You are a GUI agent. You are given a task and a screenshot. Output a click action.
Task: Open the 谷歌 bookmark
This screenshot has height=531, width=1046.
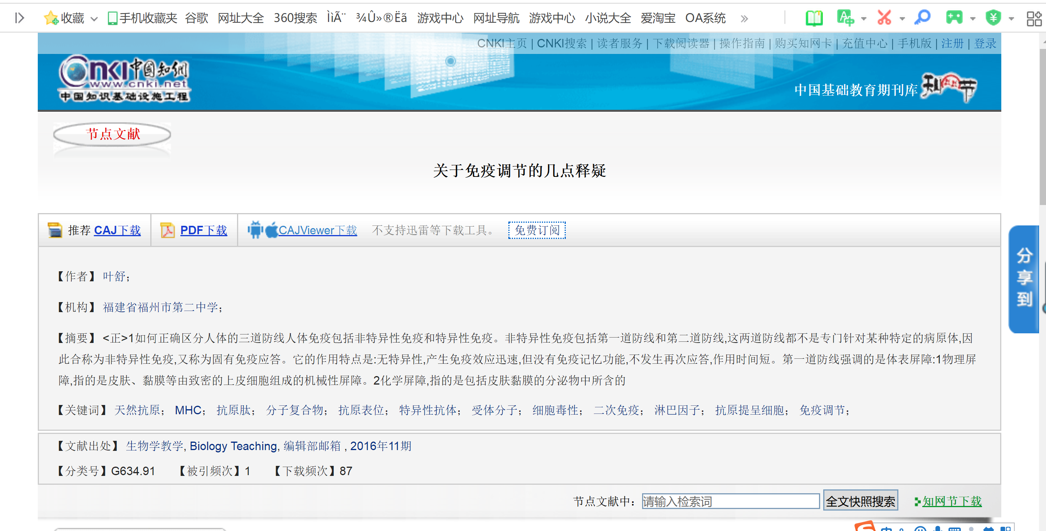197,18
